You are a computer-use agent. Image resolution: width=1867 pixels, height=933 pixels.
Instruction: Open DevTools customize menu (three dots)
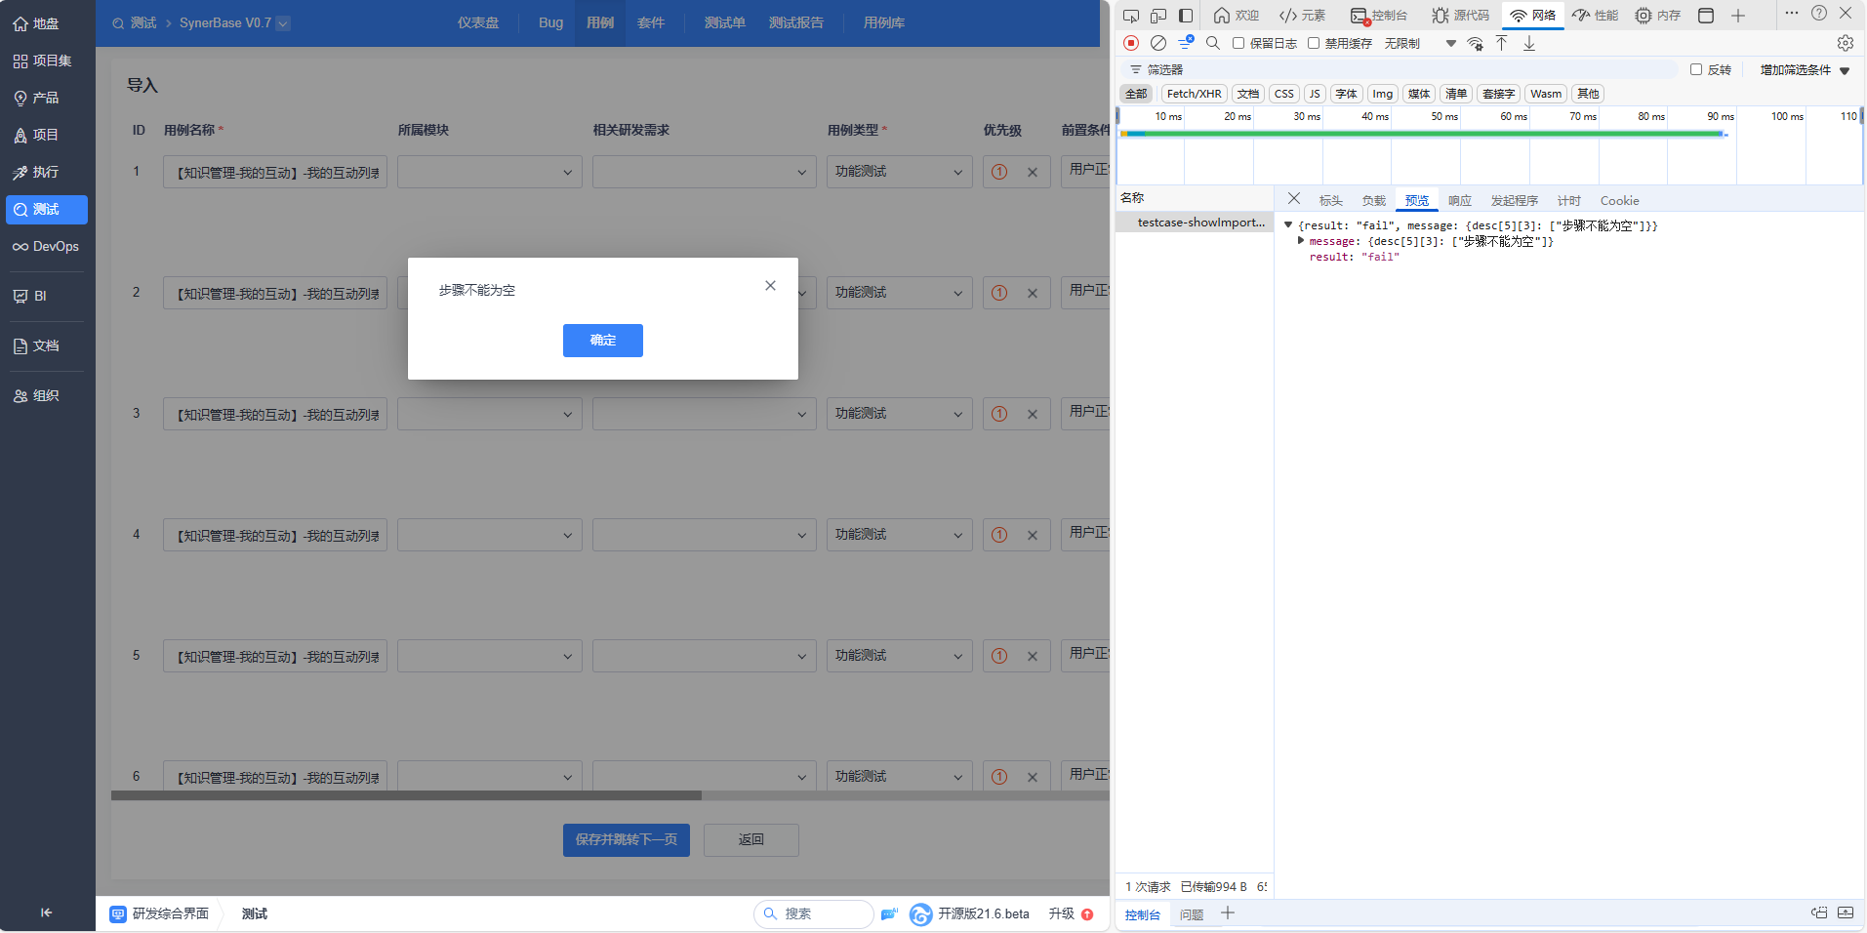tap(1792, 13)
